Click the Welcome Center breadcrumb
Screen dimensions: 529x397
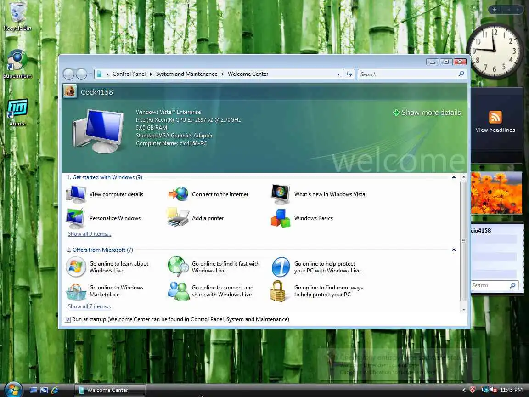point(248,74)
